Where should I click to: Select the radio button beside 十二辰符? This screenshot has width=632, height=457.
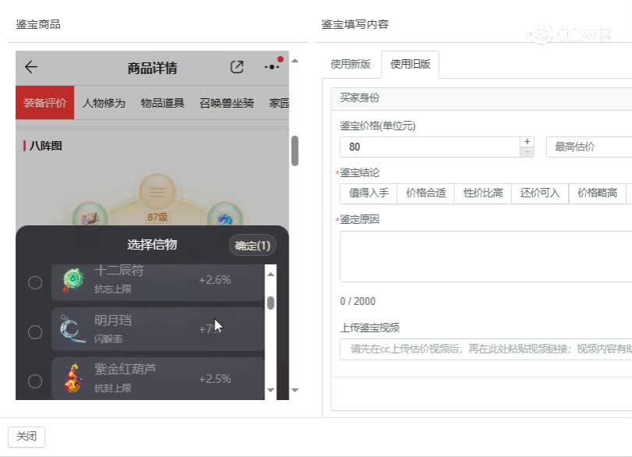point(34,281)
